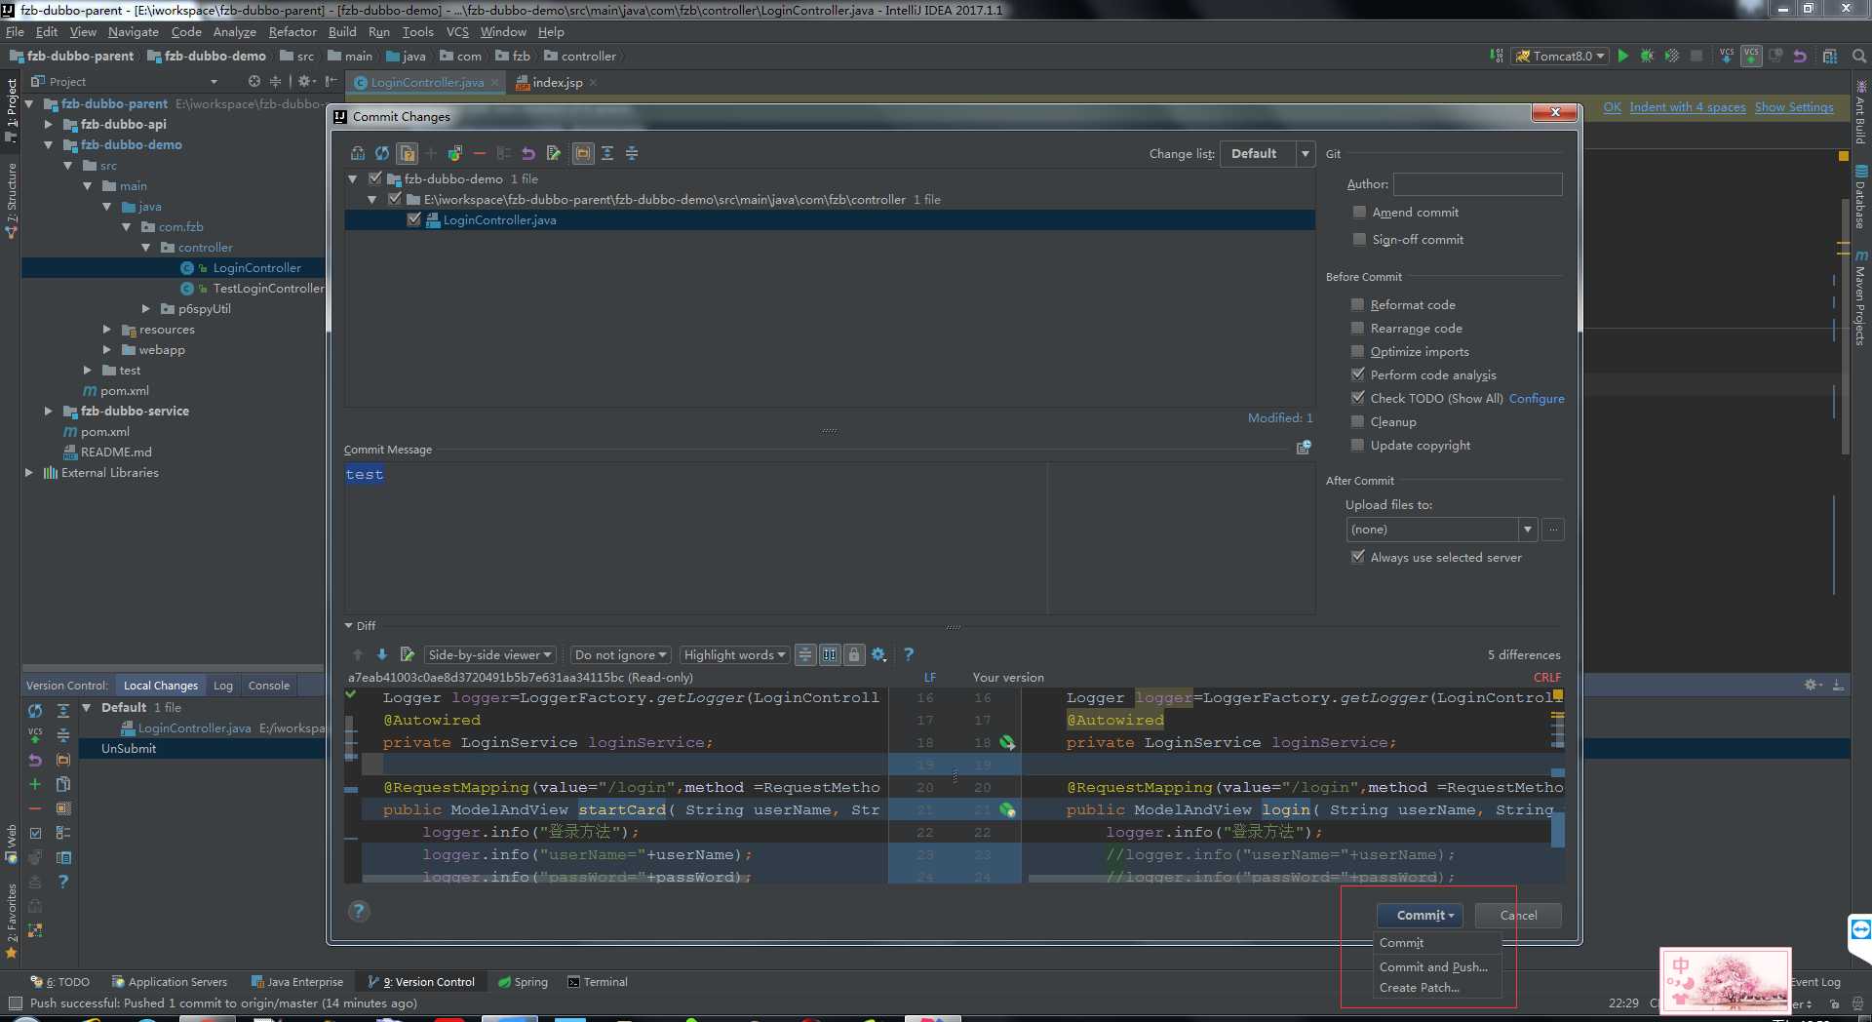This screenshot has height=1022, width=1872.
Task: Expand fzb-dubbo-service in Project tree
Action: point(48,411)
